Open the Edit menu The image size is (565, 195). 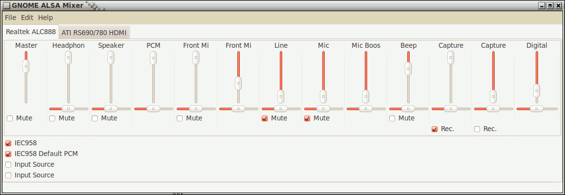coord(27,18)
